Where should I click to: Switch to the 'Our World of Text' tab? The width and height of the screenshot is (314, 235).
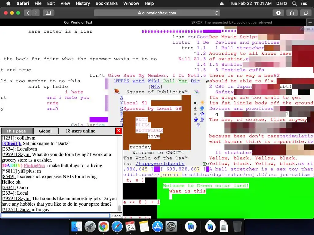pos(78,22)
